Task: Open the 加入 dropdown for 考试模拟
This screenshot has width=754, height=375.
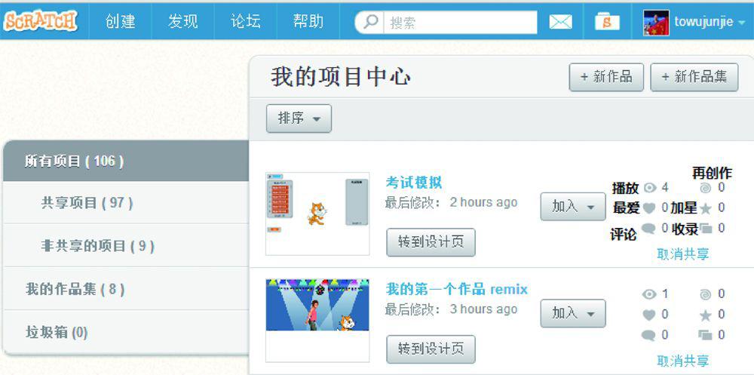Action: click(573, 207)
